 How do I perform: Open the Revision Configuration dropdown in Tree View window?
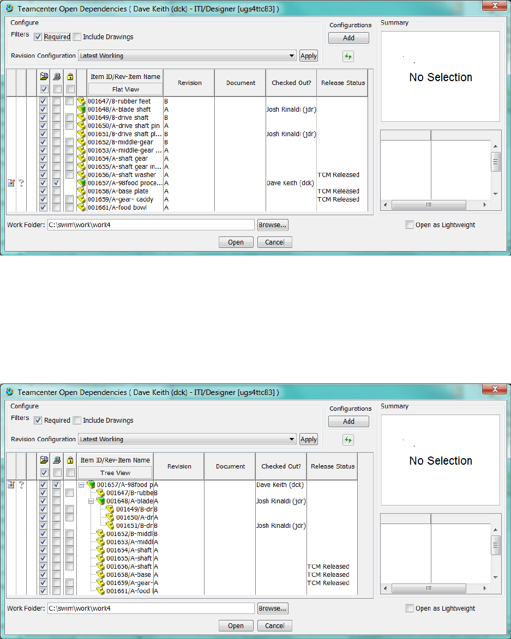pos(187,439)
